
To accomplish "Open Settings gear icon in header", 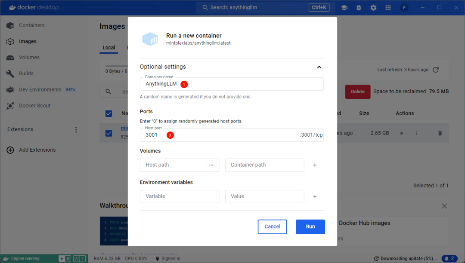I will point(373,8).
